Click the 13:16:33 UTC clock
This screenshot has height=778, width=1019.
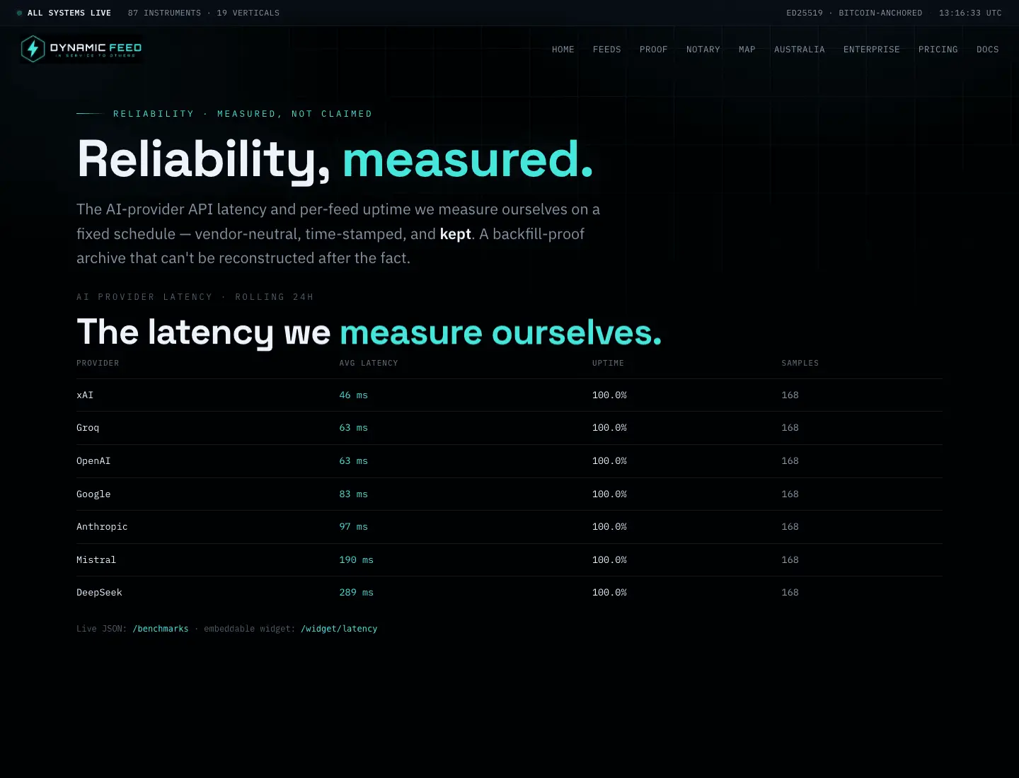click(x=970, y=13)
